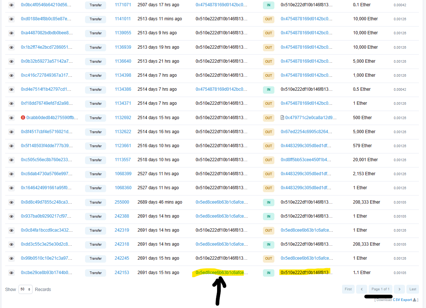Preview details of transaction 0xd4e7514f1b42797cd1

point(11,89)
